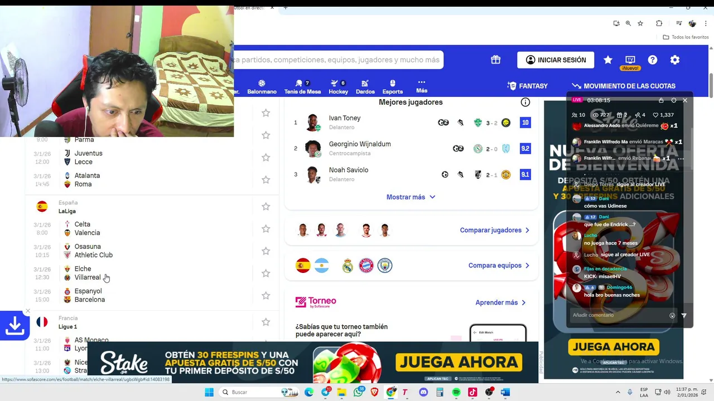Favorite the Espanyol vs Barcelona match star

[266, 296]
